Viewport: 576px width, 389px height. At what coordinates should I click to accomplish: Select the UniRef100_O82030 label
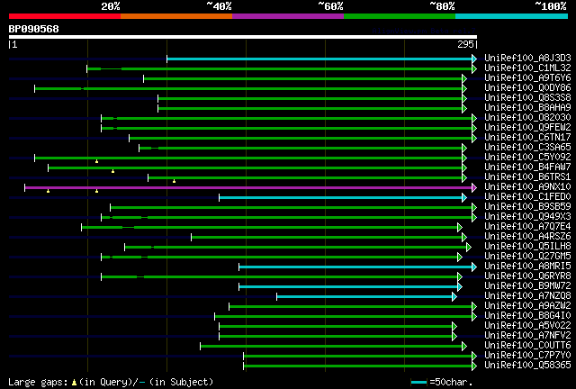[x=527, y=118]
